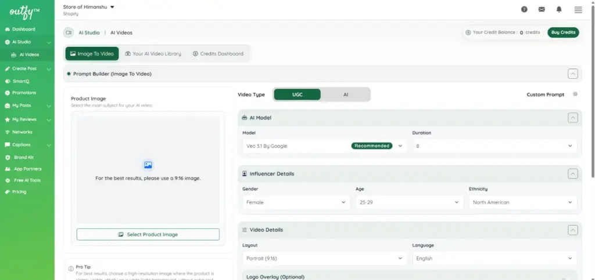The height and width of the screenshot is (280, 595).
Task: Click the My Reviews star icon
Action: (x=8, y=119)
